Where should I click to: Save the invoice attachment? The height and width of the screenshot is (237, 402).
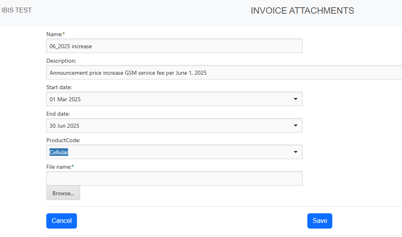[319, 221]
